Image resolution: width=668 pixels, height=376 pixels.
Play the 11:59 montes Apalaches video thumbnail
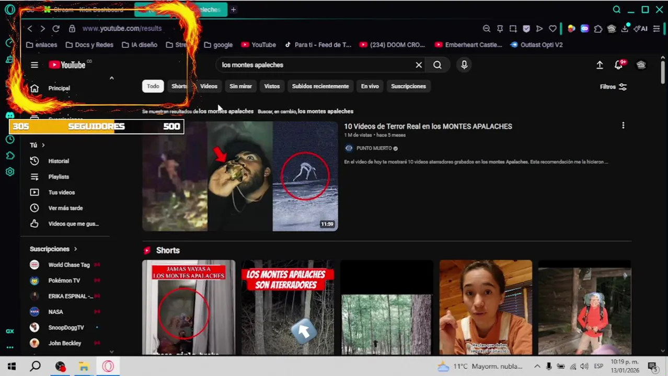pos(240,176)
